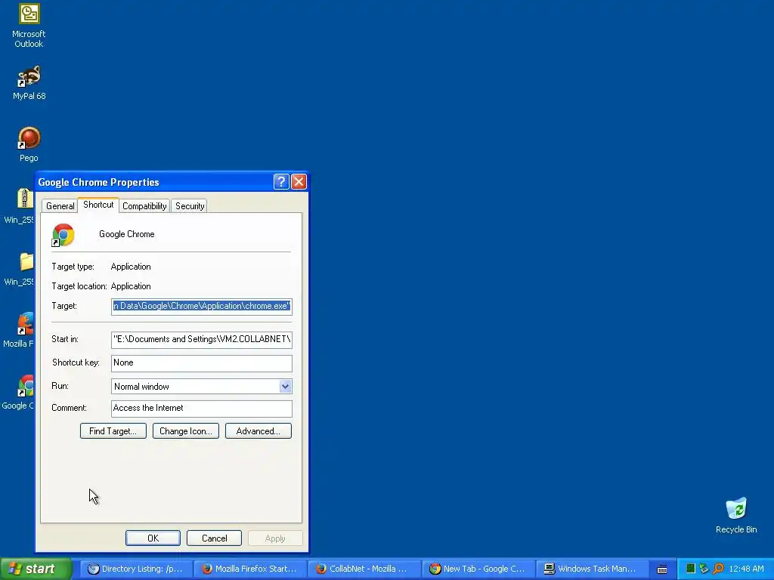Viewport: 774px width, 580px height.
Task: Switch to Windows Task Manager taskbar item
Action: tap(592, 569)
